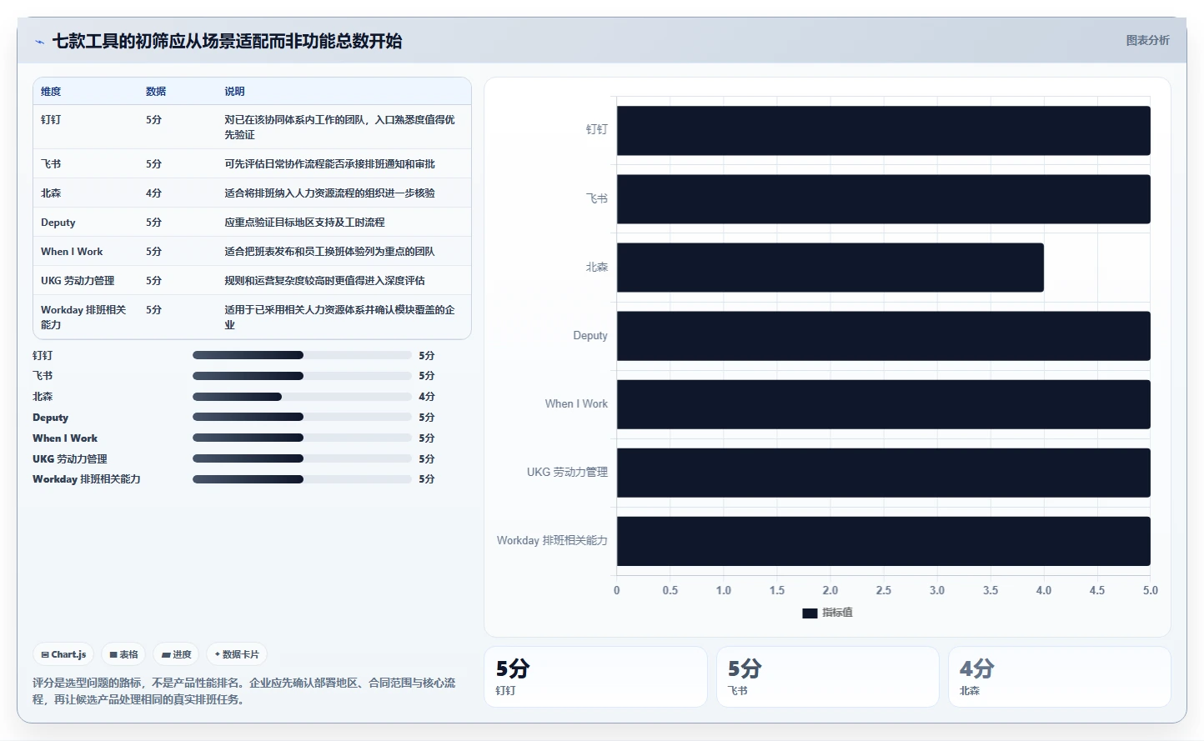This screenshot has width=1204, height=741.
Task: Click the 指标值 legend text
Action: point(837,613)
